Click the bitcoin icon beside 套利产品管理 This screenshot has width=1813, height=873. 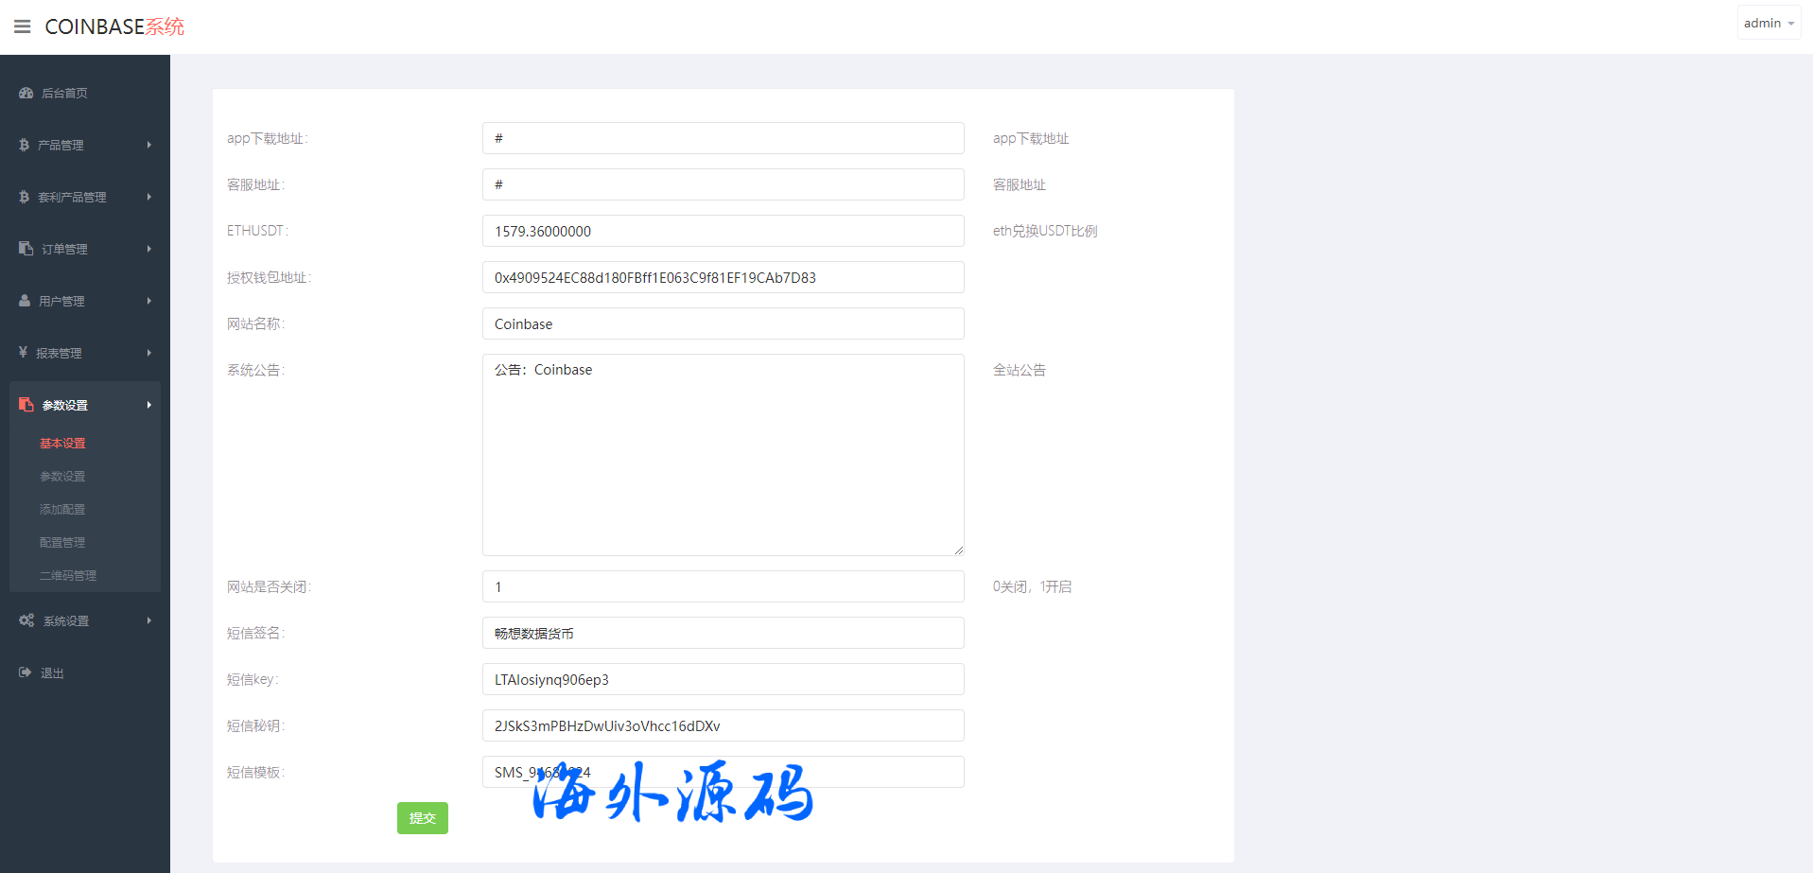24,197
